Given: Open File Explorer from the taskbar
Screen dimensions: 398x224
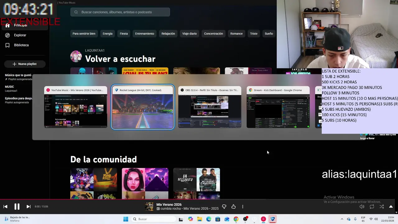Looking at the screenshot, I should point(199,219).
